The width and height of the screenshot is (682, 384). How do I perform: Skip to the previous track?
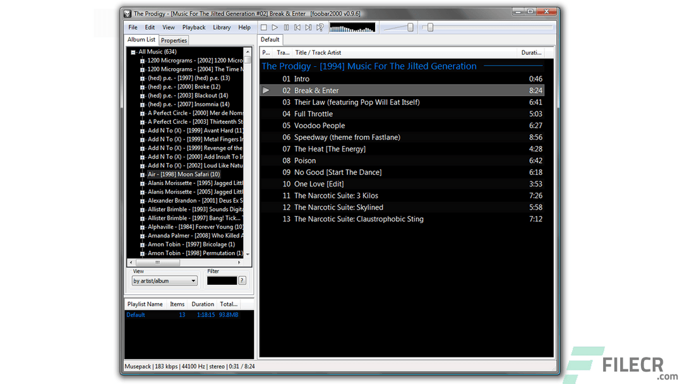(x=297, y=27)
